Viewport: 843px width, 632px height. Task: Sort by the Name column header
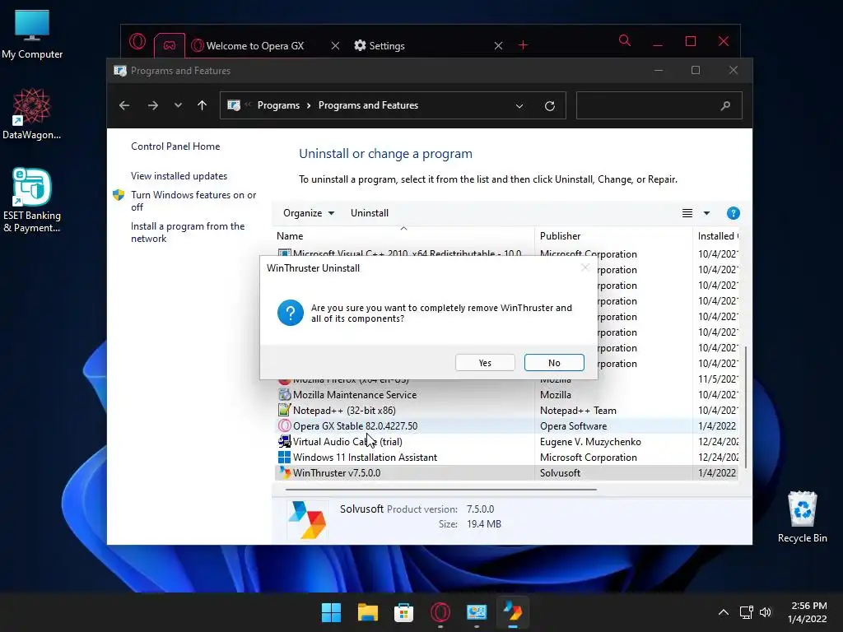[x=403, y=235]
